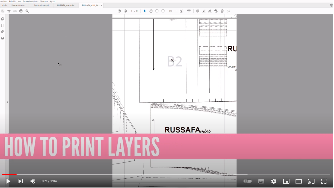Select the Highlight text tool
The height and width of the screenshot is (188, 334).
204,11
